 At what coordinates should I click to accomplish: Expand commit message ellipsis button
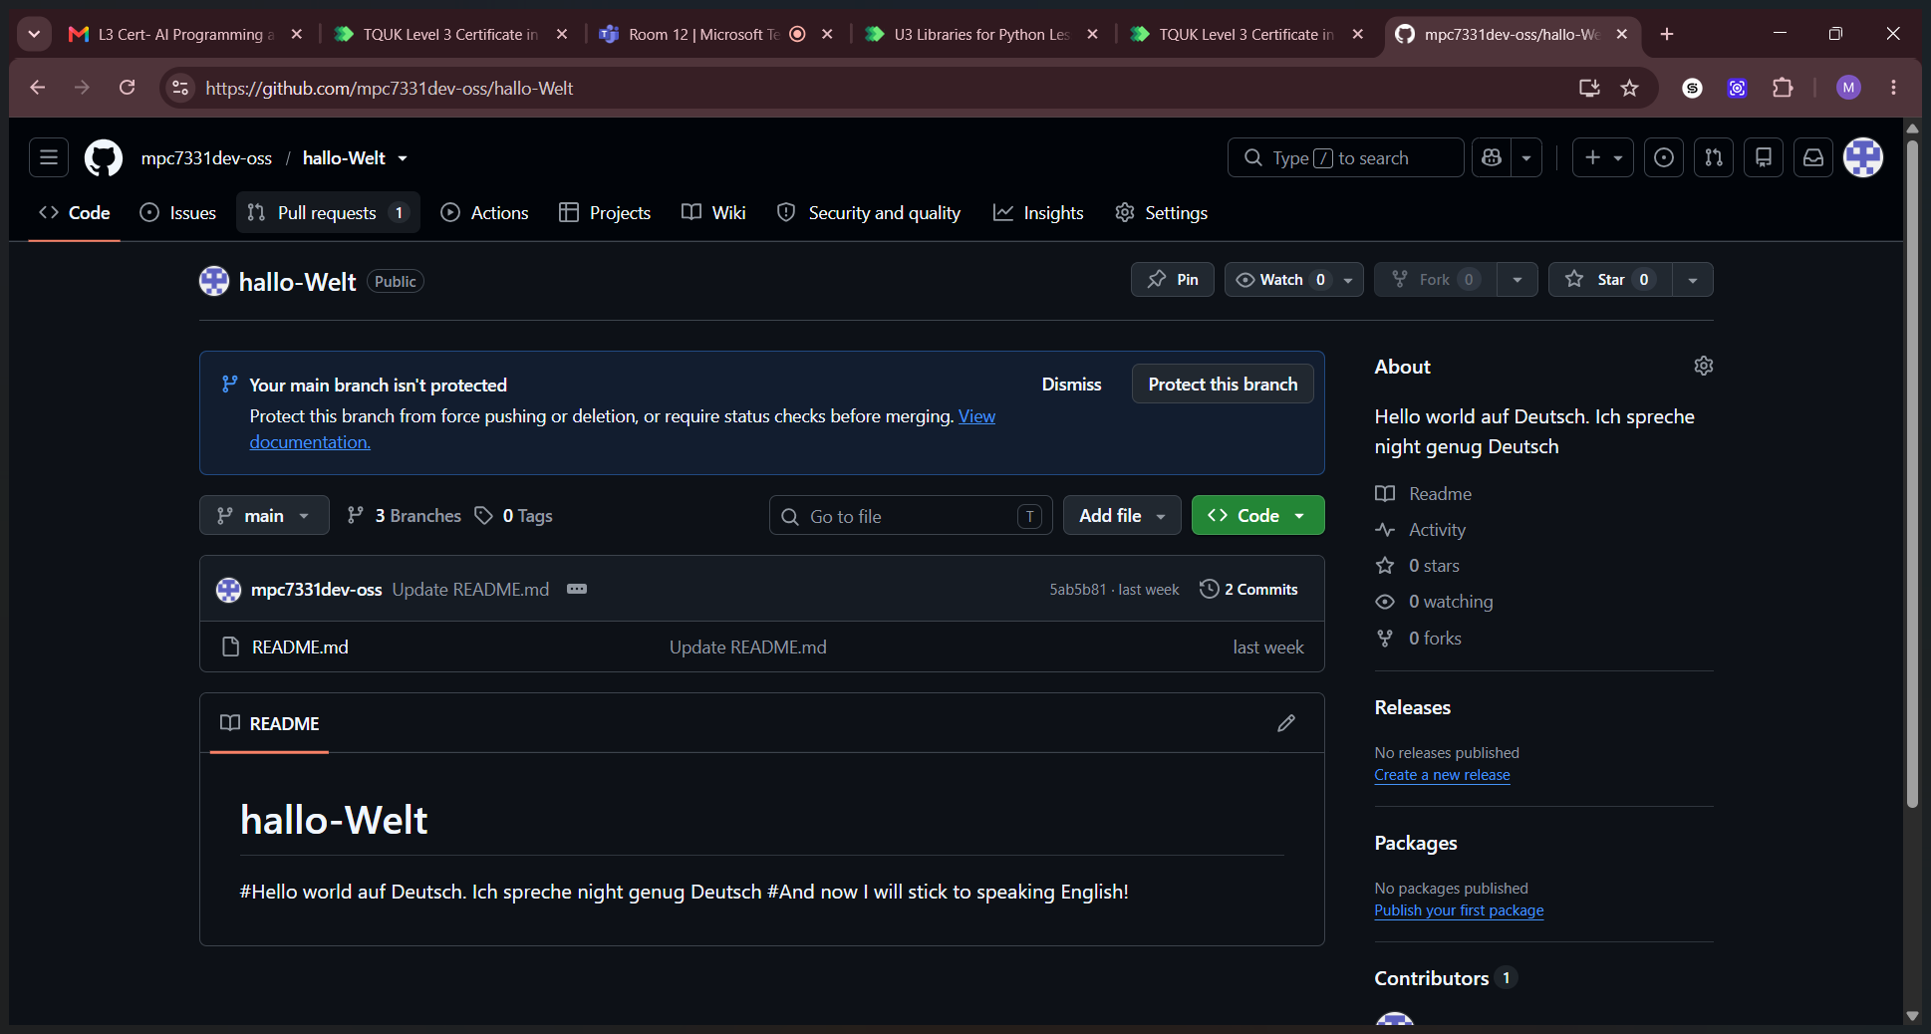[577, 589]
